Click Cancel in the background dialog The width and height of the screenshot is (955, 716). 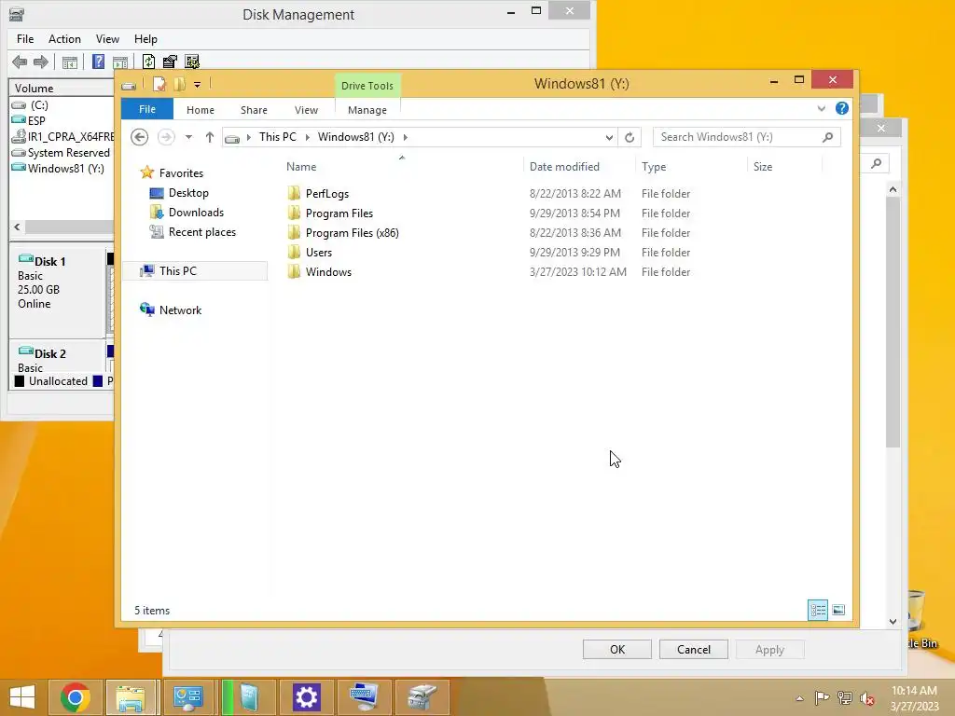point(694,650)
